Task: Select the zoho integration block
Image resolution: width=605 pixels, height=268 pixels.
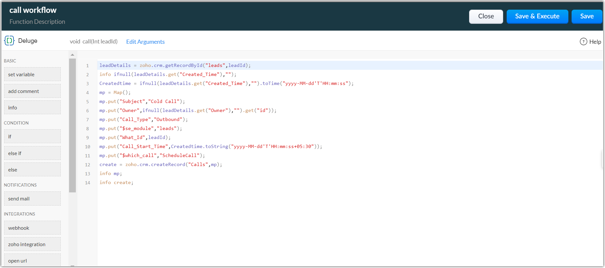Action: point(32,244)
